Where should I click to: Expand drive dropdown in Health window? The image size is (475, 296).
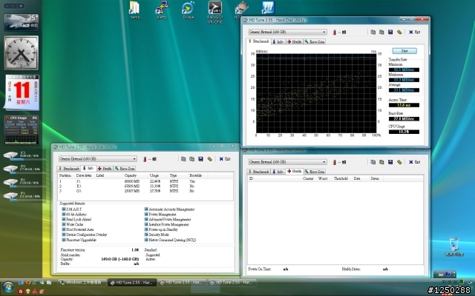click(x=324, y=162)
